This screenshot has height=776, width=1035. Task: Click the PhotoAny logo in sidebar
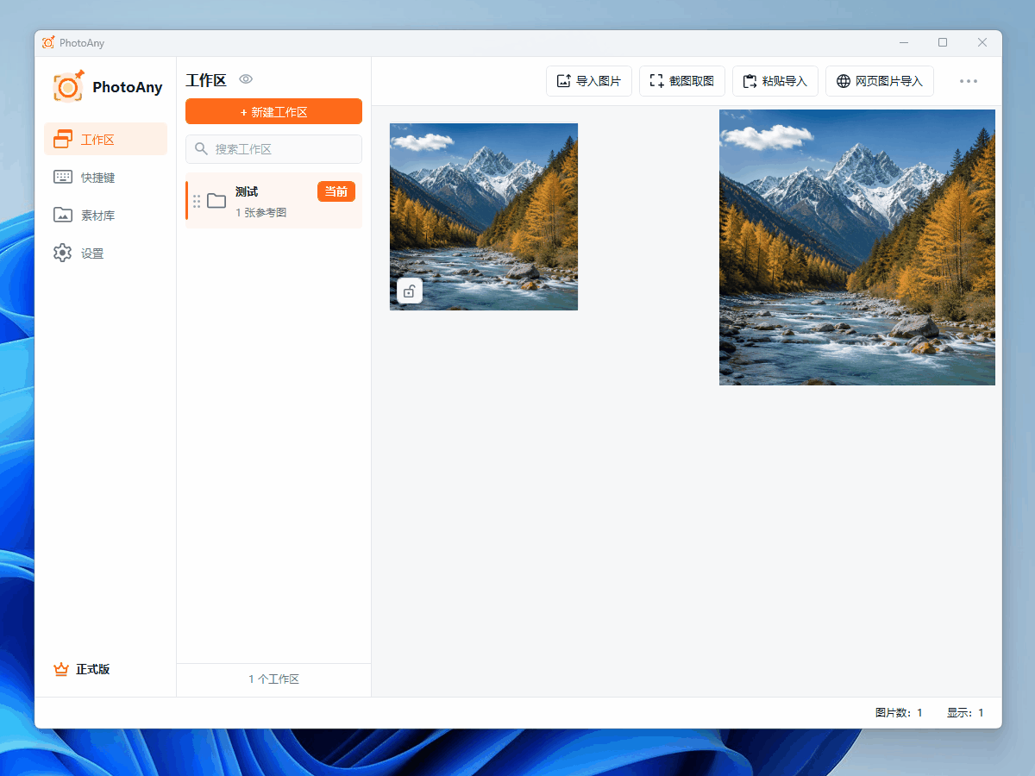click(68, 86)
